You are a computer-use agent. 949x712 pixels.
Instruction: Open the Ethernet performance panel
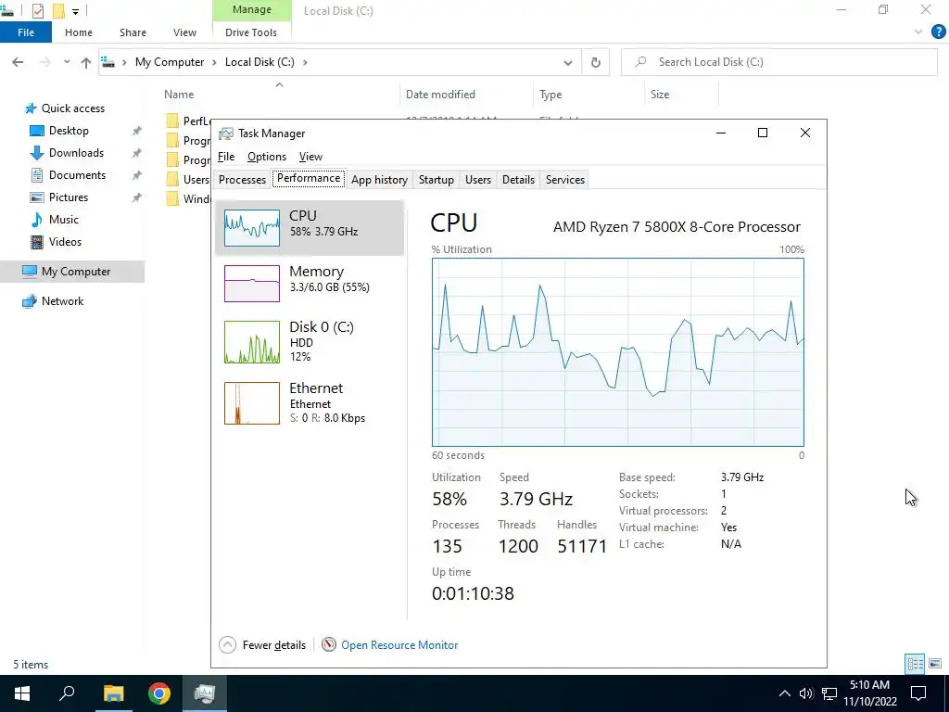click(310, 403)
